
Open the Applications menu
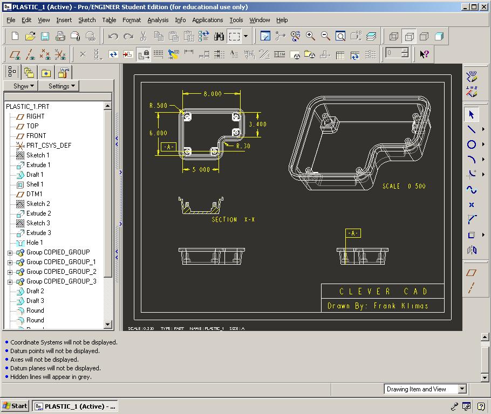pyautogui.click(x=207, y=20)
